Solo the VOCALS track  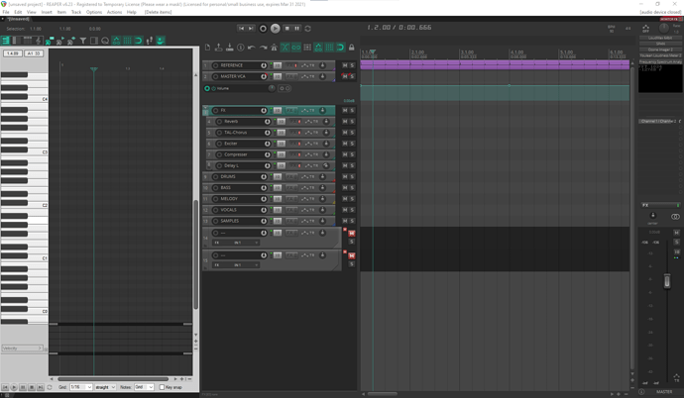click(x=352, y=210)
